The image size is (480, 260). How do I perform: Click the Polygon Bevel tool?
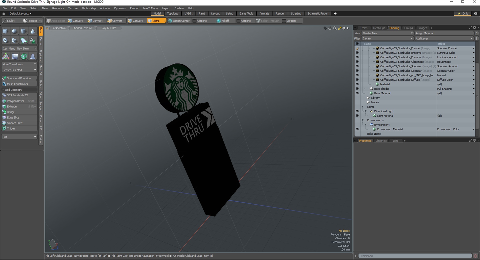(19, 101)
